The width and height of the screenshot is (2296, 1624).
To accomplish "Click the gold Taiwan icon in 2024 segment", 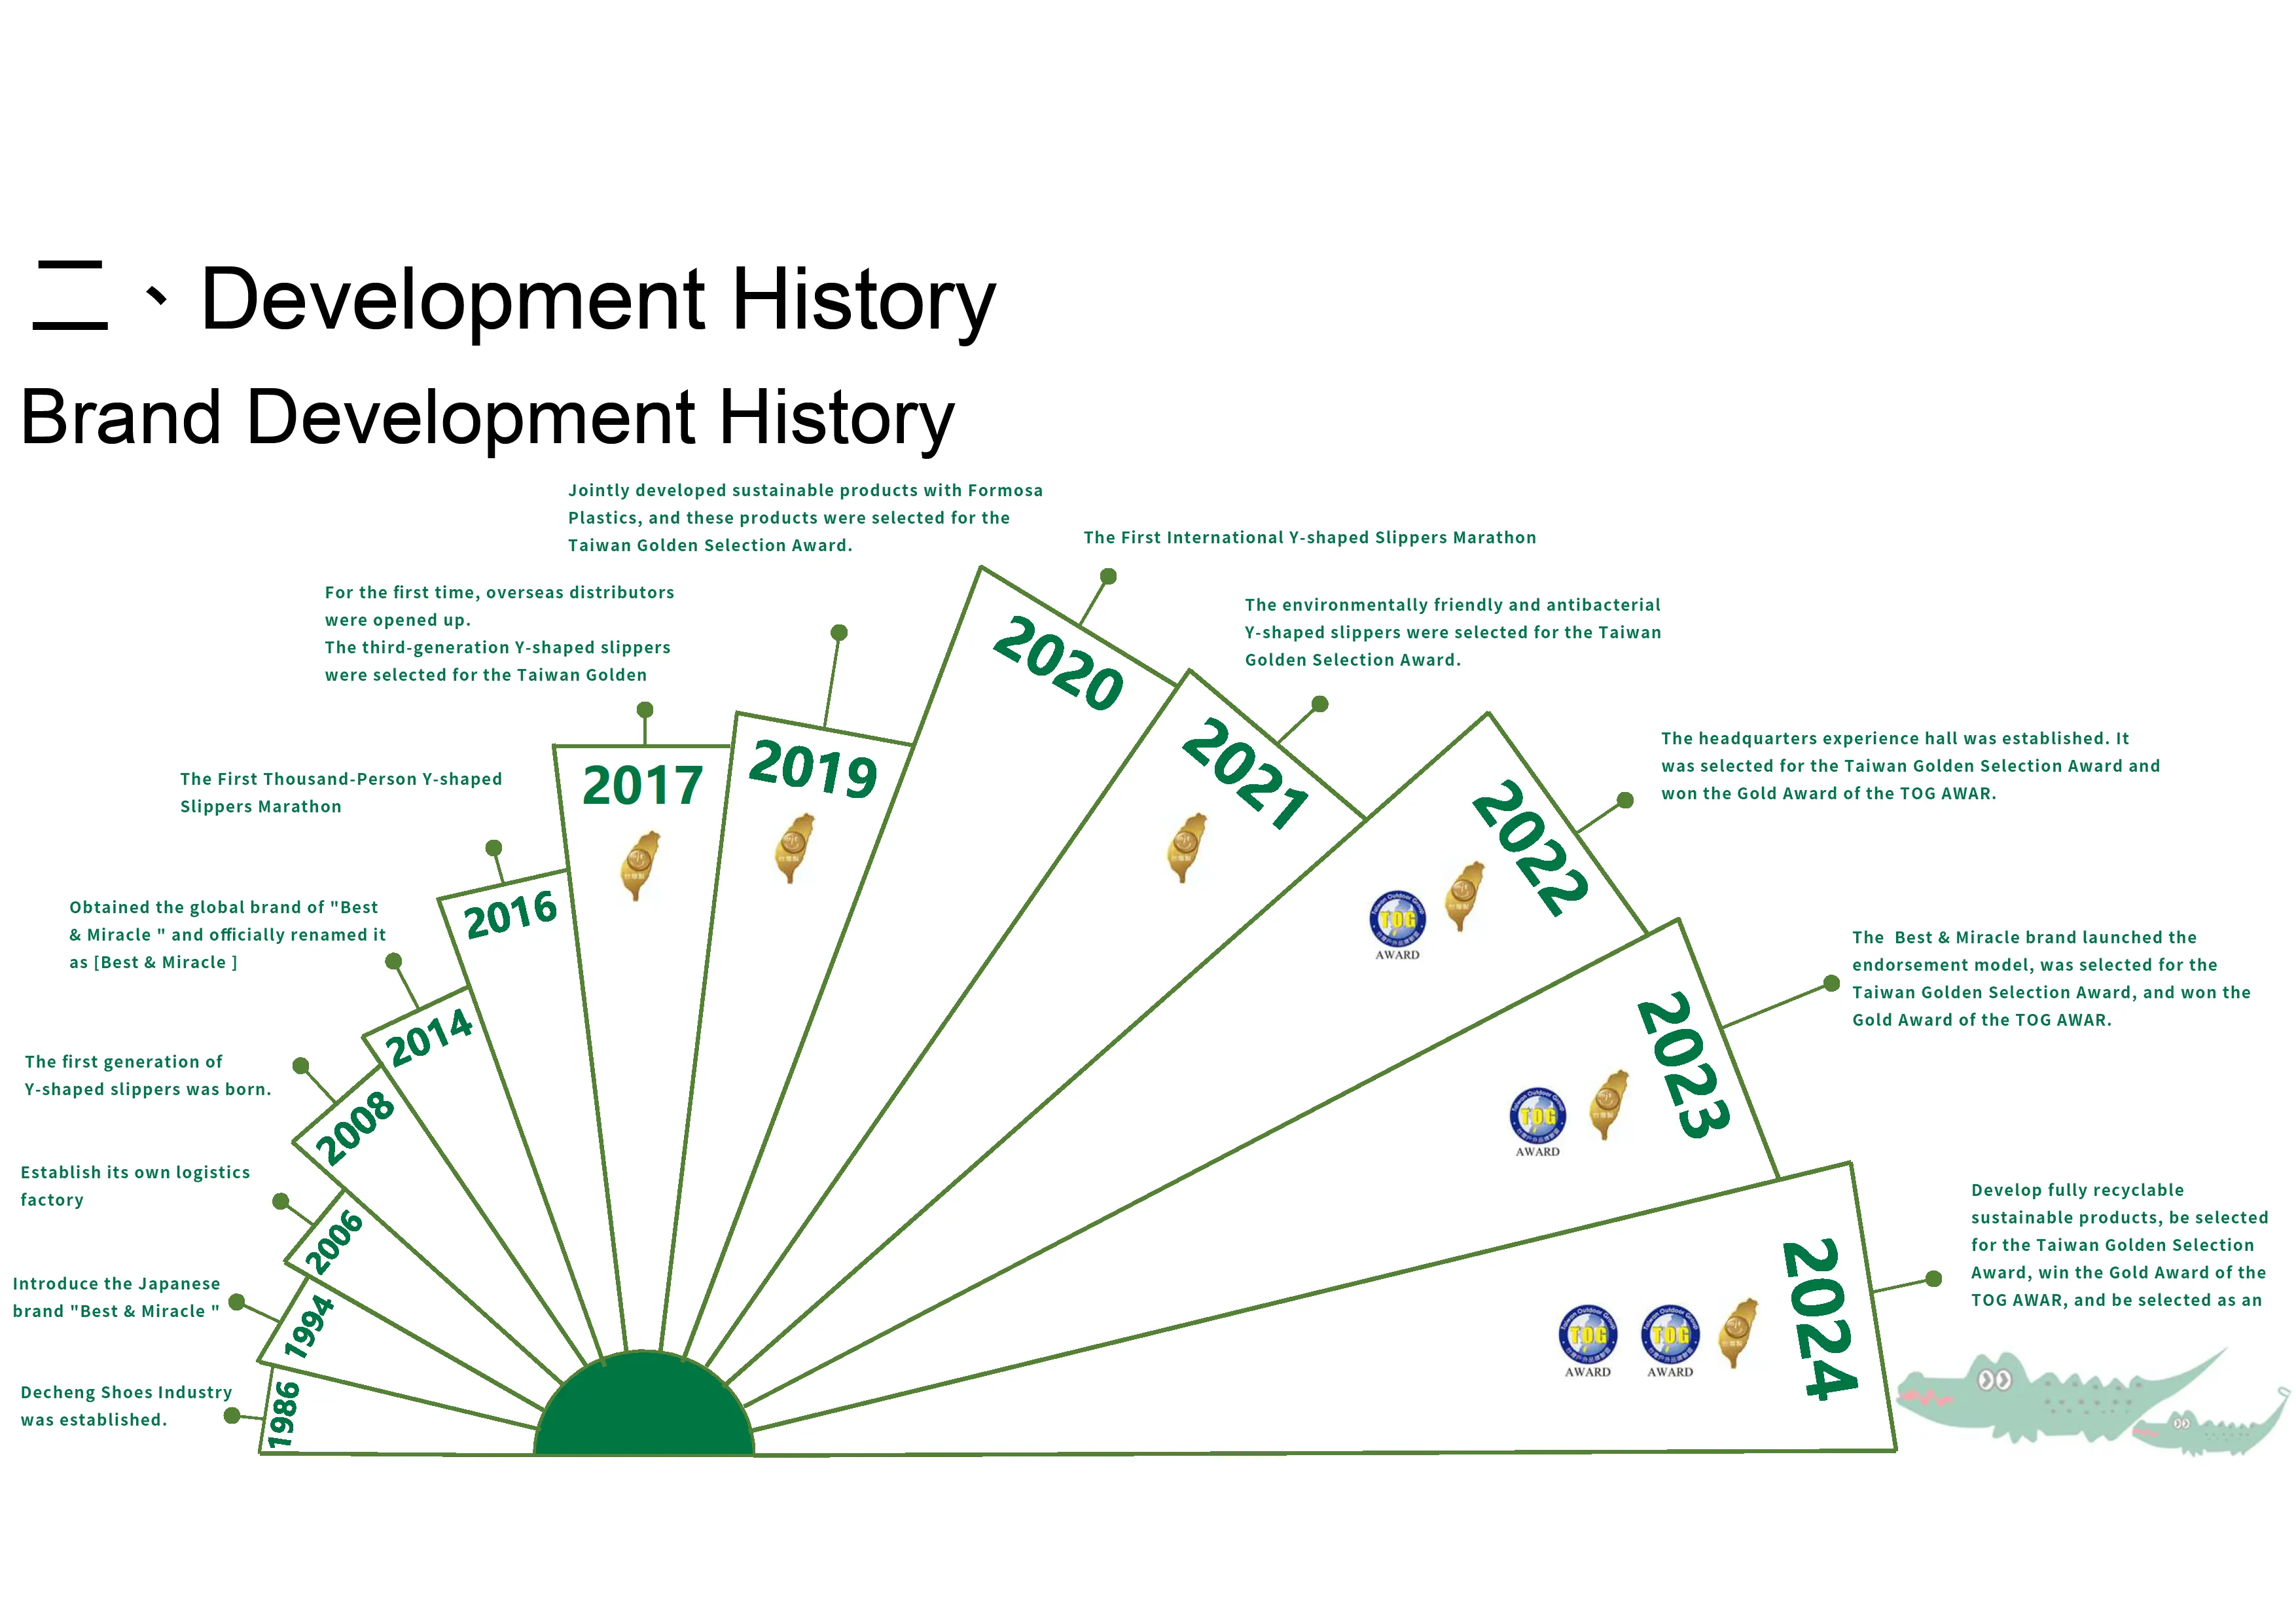I will 1738,1333.
